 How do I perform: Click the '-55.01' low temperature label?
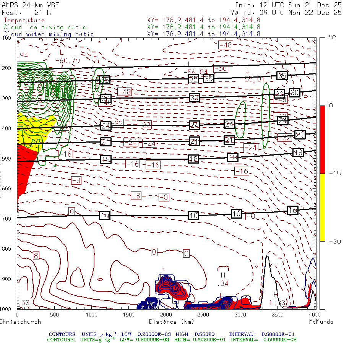pos(252,79)
